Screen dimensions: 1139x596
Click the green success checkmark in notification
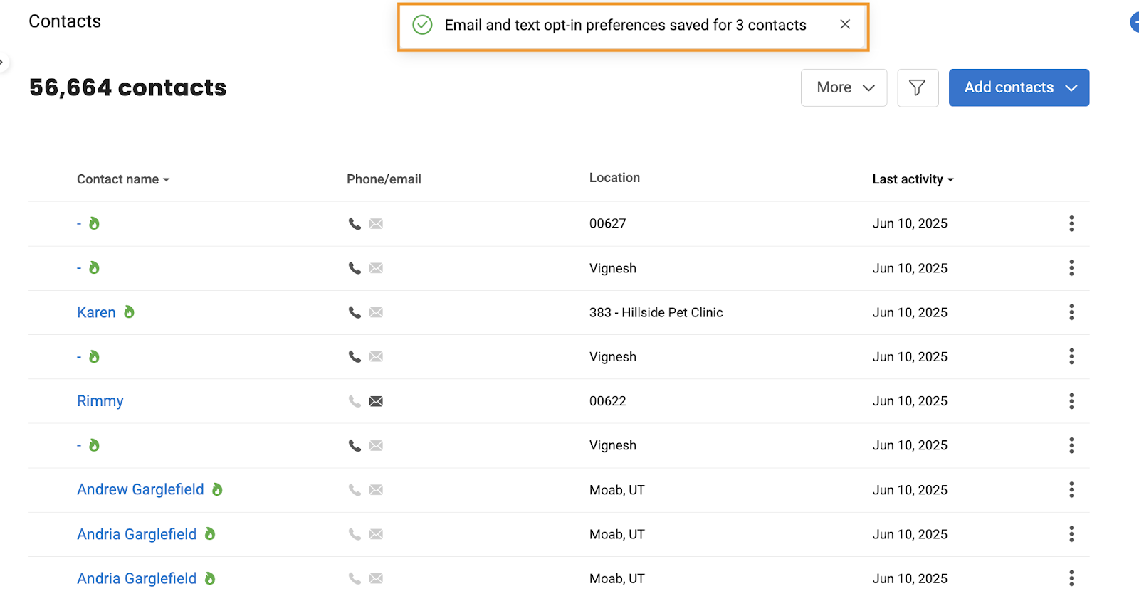pos(422,25)
